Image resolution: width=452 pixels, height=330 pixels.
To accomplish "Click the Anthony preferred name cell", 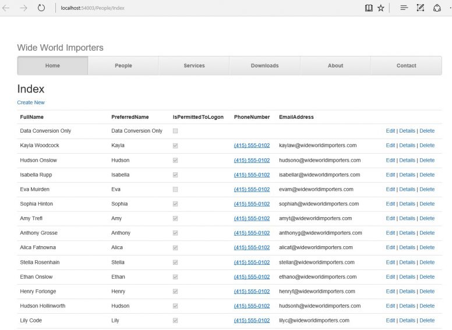I will click(121, 233).
